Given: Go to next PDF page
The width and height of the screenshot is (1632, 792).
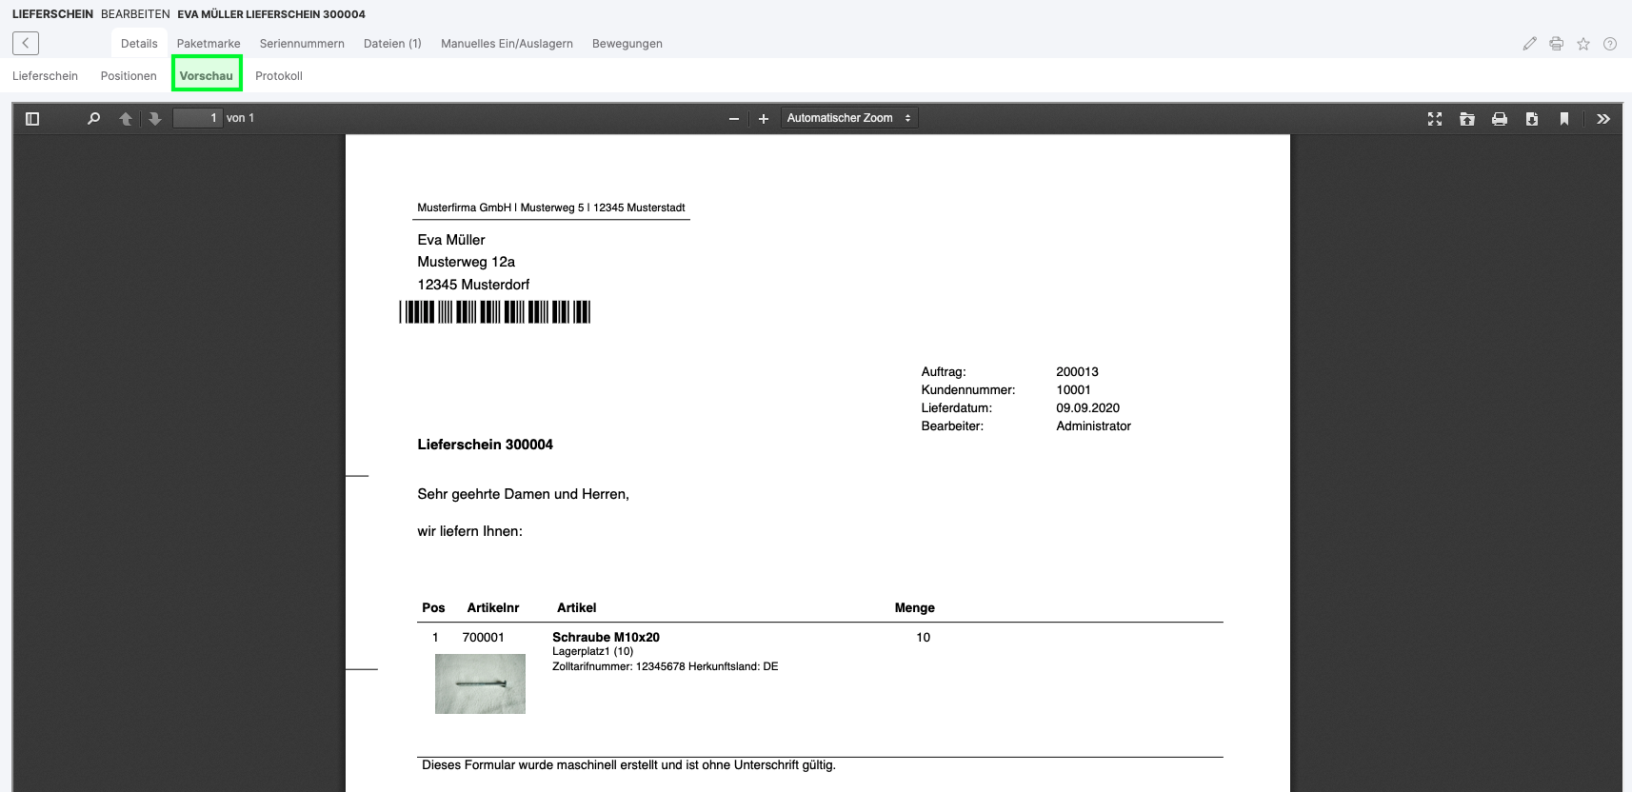Looking at the screenshot, I should coord(155,119).
